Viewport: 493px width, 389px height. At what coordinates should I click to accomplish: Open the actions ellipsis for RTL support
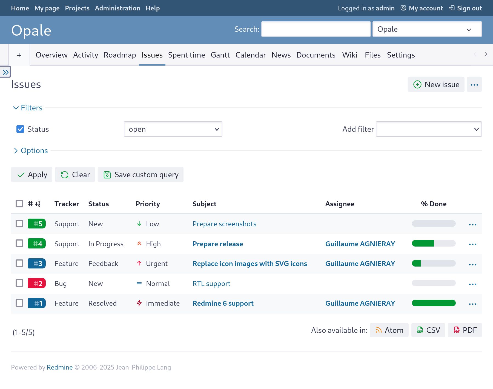click(472, 284)
